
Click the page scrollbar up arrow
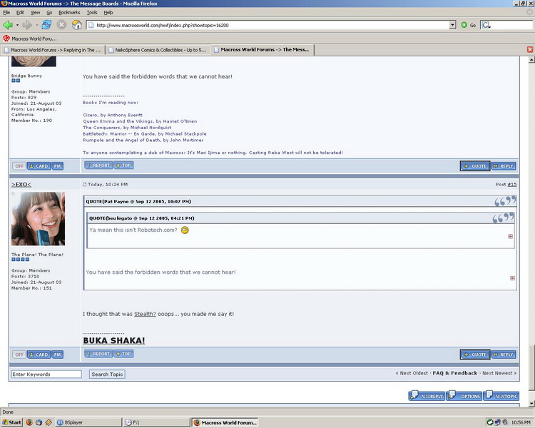(x=531, y=60)
